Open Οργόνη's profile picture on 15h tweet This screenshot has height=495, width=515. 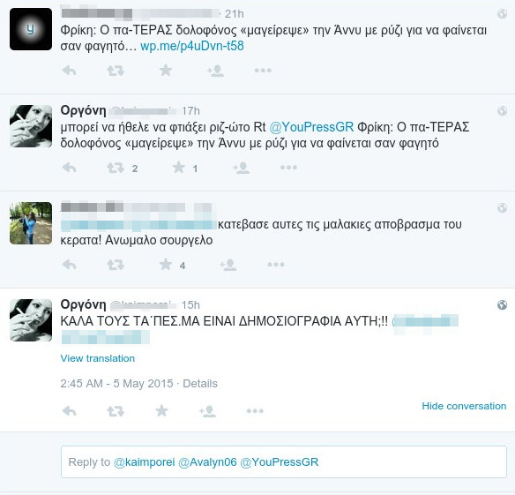[31, 320]
